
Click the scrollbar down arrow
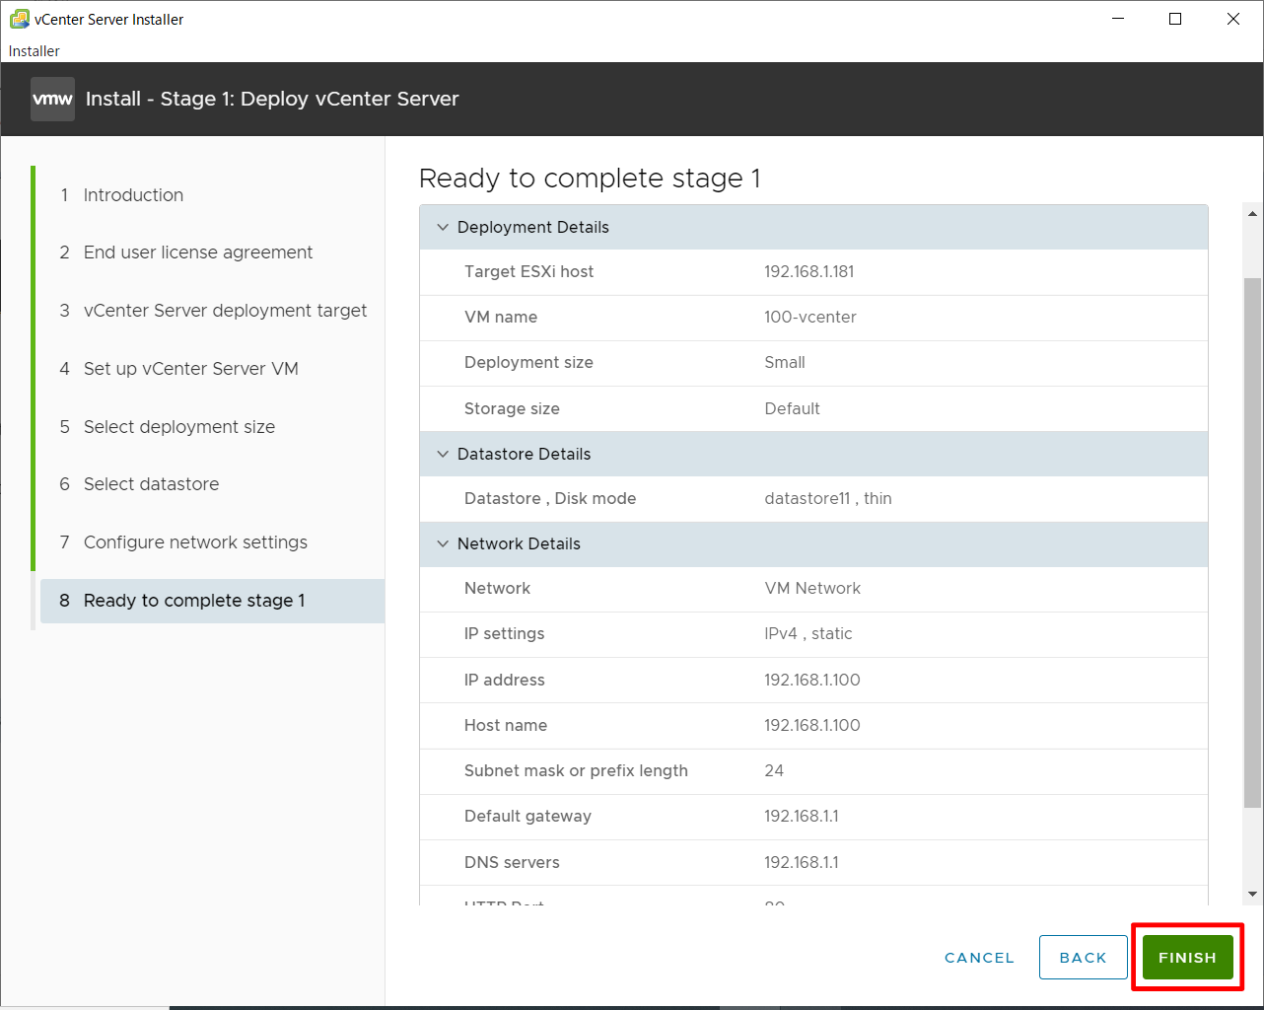1252,895
